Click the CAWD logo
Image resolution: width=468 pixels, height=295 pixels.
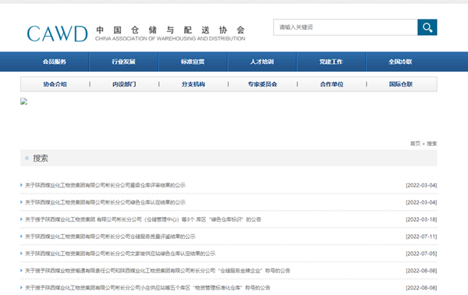57,34
